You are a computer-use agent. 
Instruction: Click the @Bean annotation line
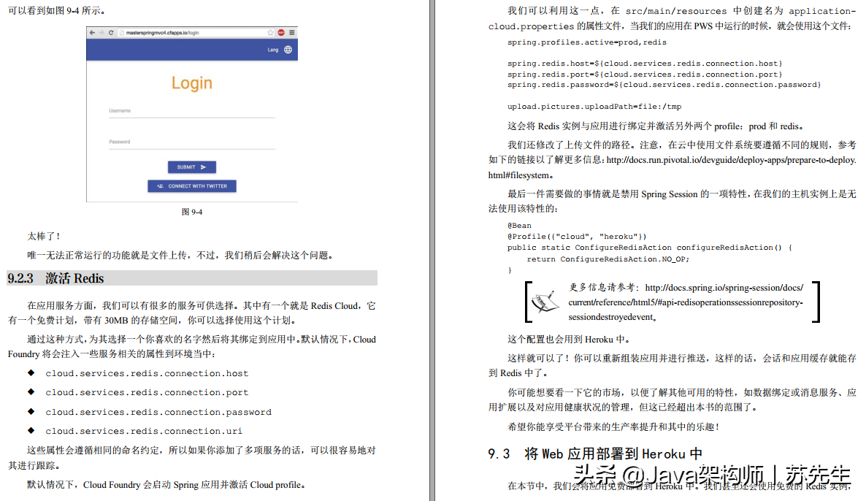[519, 226]
